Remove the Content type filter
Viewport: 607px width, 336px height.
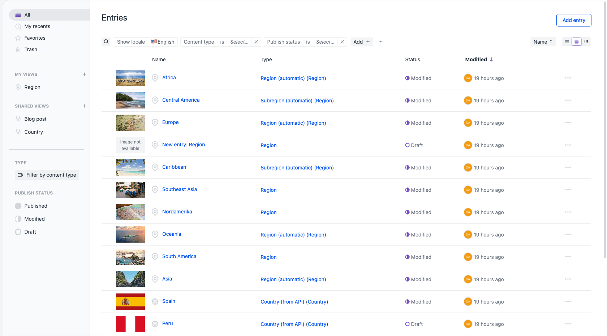(x=256, y=42)
